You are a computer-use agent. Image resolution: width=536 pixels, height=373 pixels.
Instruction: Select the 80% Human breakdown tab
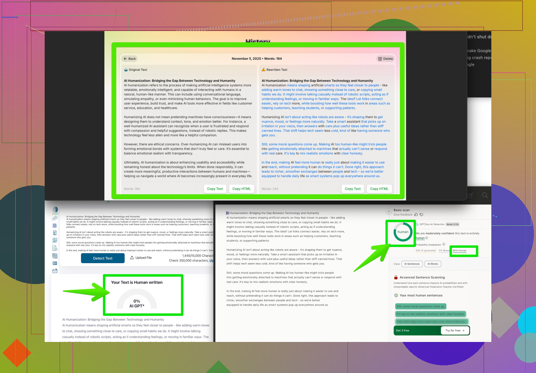coord(460,251)
